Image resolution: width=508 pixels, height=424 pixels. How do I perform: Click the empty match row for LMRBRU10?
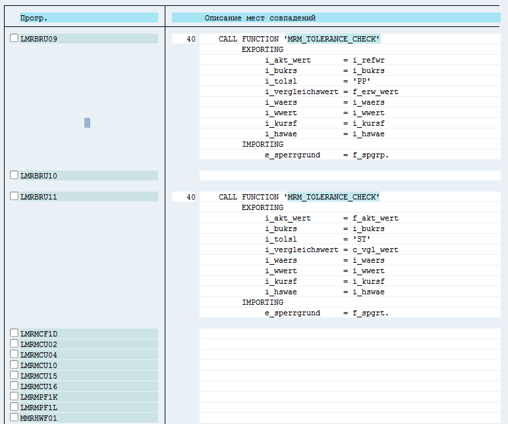(349, 176)
